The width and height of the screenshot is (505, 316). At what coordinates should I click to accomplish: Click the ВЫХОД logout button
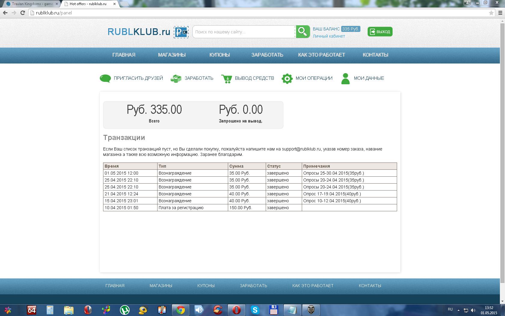point(380,32)
